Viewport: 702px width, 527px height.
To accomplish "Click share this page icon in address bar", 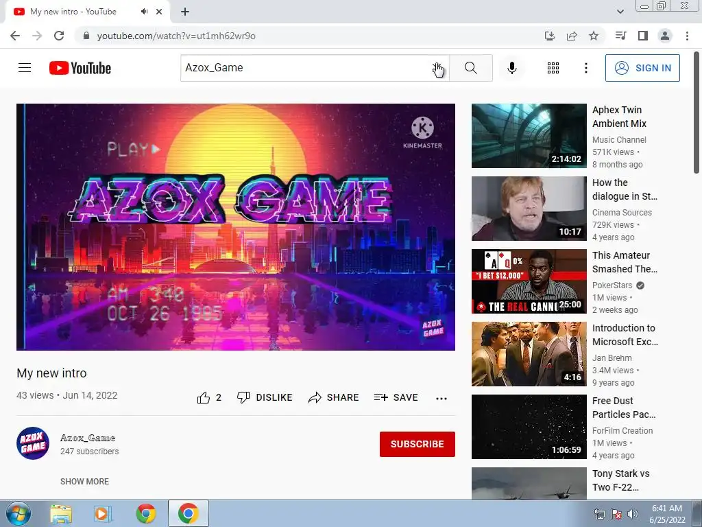I will click(572, 36).
